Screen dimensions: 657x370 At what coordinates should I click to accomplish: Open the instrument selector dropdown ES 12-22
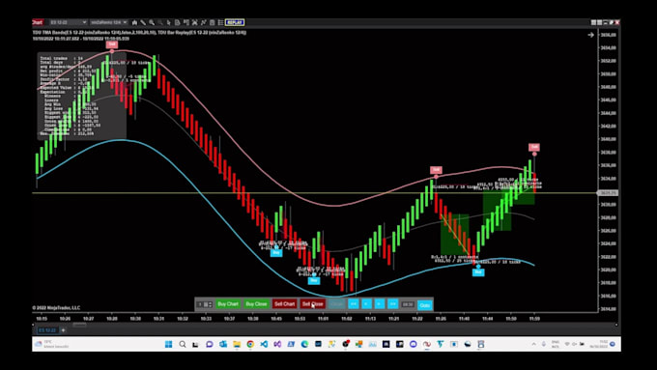(x=68, y=22)
